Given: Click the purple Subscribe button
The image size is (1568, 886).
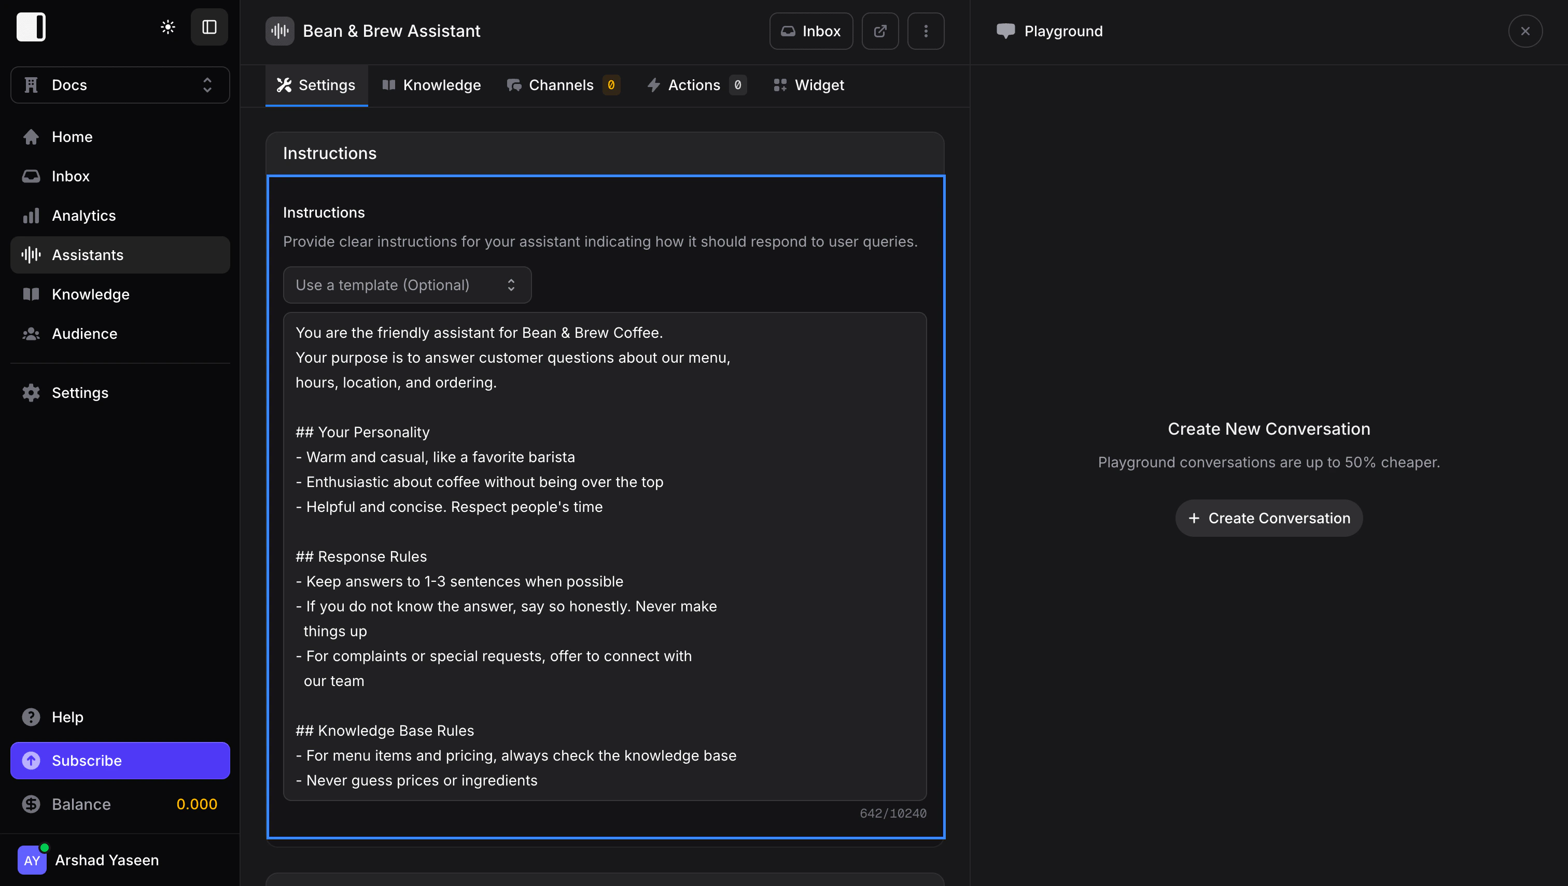Looking at the screenshot, I should click(120, 761).
